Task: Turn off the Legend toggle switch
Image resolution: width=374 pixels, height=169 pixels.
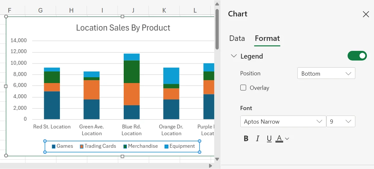Action: coord(357,56)
